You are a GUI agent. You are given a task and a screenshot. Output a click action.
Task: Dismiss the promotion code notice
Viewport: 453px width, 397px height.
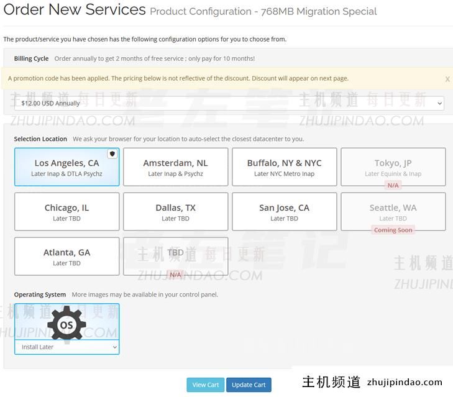[x=447, y=80]
